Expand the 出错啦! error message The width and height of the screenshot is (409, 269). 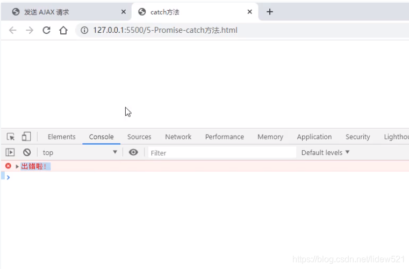point(17,167)
